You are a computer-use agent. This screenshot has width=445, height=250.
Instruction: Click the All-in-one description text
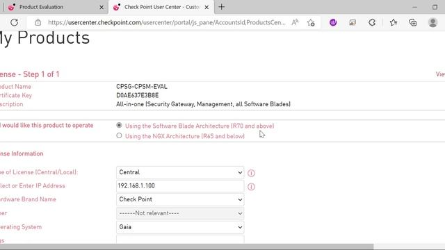pyautogui.click(x=203, y=104)
